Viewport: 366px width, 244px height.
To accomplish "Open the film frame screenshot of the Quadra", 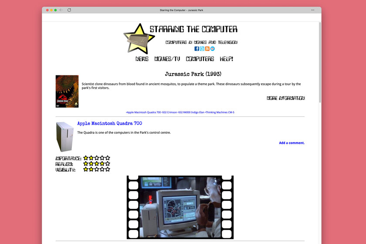I will [x=180, y=207].
